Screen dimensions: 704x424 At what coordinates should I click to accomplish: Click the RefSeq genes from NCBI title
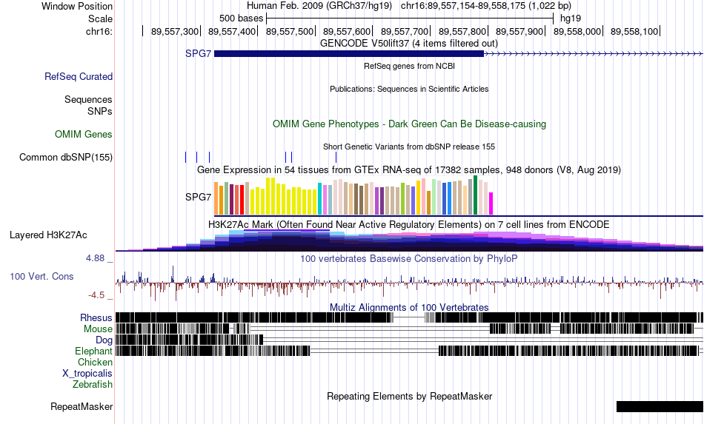409,67
